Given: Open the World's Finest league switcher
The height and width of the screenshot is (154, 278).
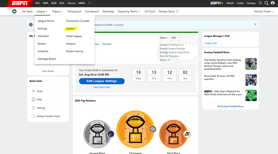Looking at the screenshot, I should coord(264,12).
